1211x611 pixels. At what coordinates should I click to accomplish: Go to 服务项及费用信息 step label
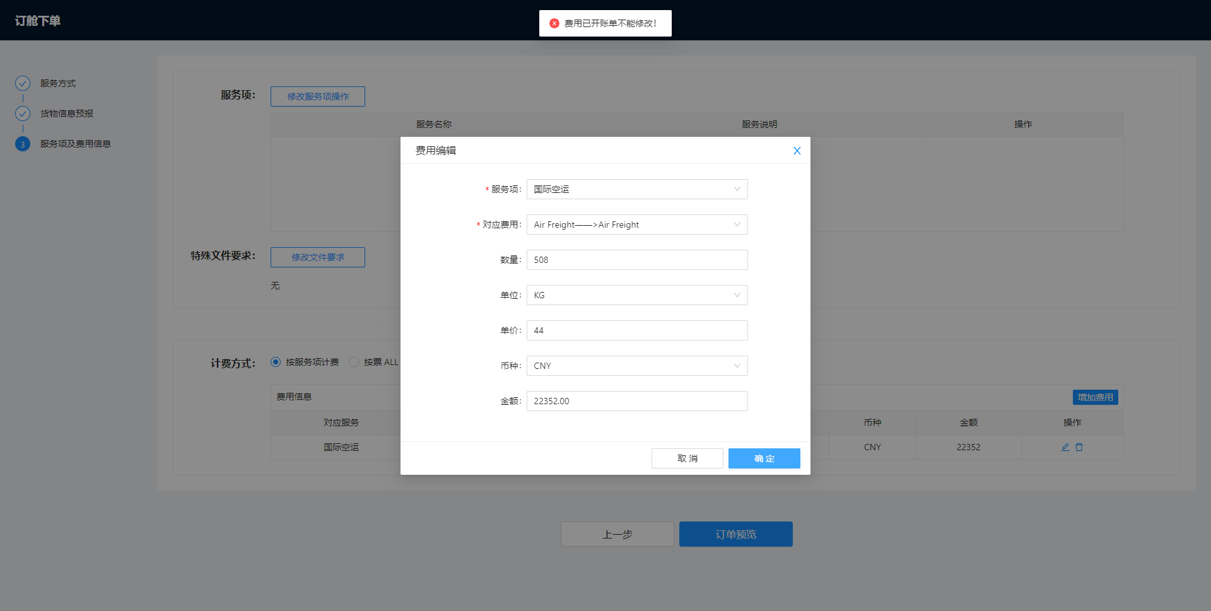(75, 144)
